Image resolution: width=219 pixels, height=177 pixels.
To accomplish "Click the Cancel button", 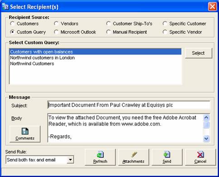I will click(200, 157).
